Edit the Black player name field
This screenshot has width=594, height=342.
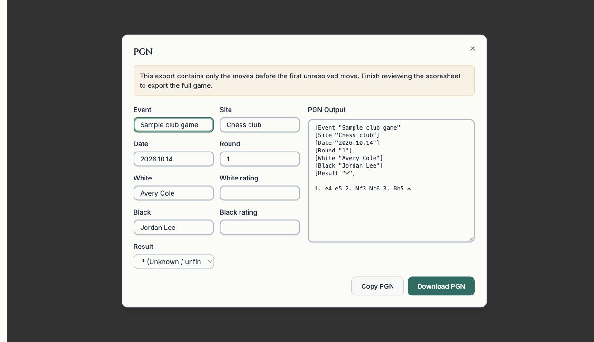pyautogui.click(x=174, y=228)
